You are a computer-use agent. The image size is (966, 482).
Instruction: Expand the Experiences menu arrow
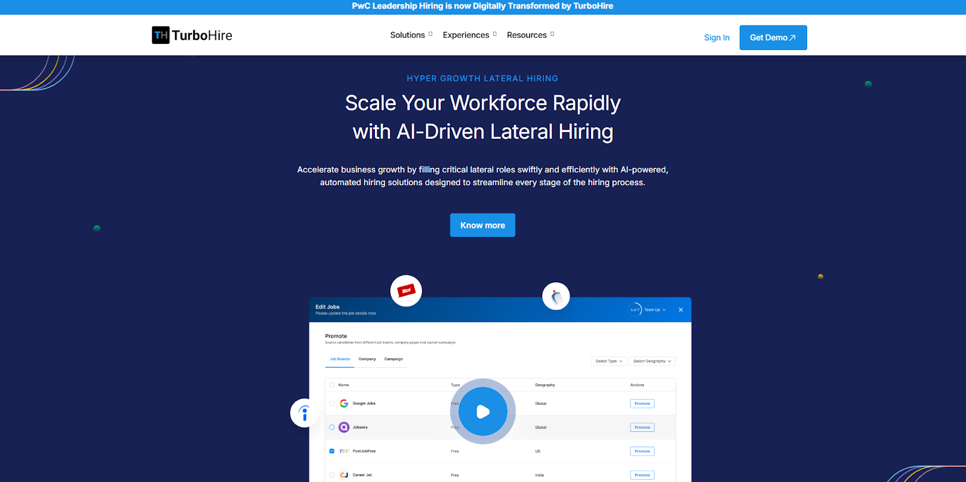pos(494,34)
